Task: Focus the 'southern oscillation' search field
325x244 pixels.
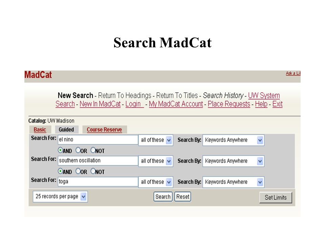Action: 98,161
